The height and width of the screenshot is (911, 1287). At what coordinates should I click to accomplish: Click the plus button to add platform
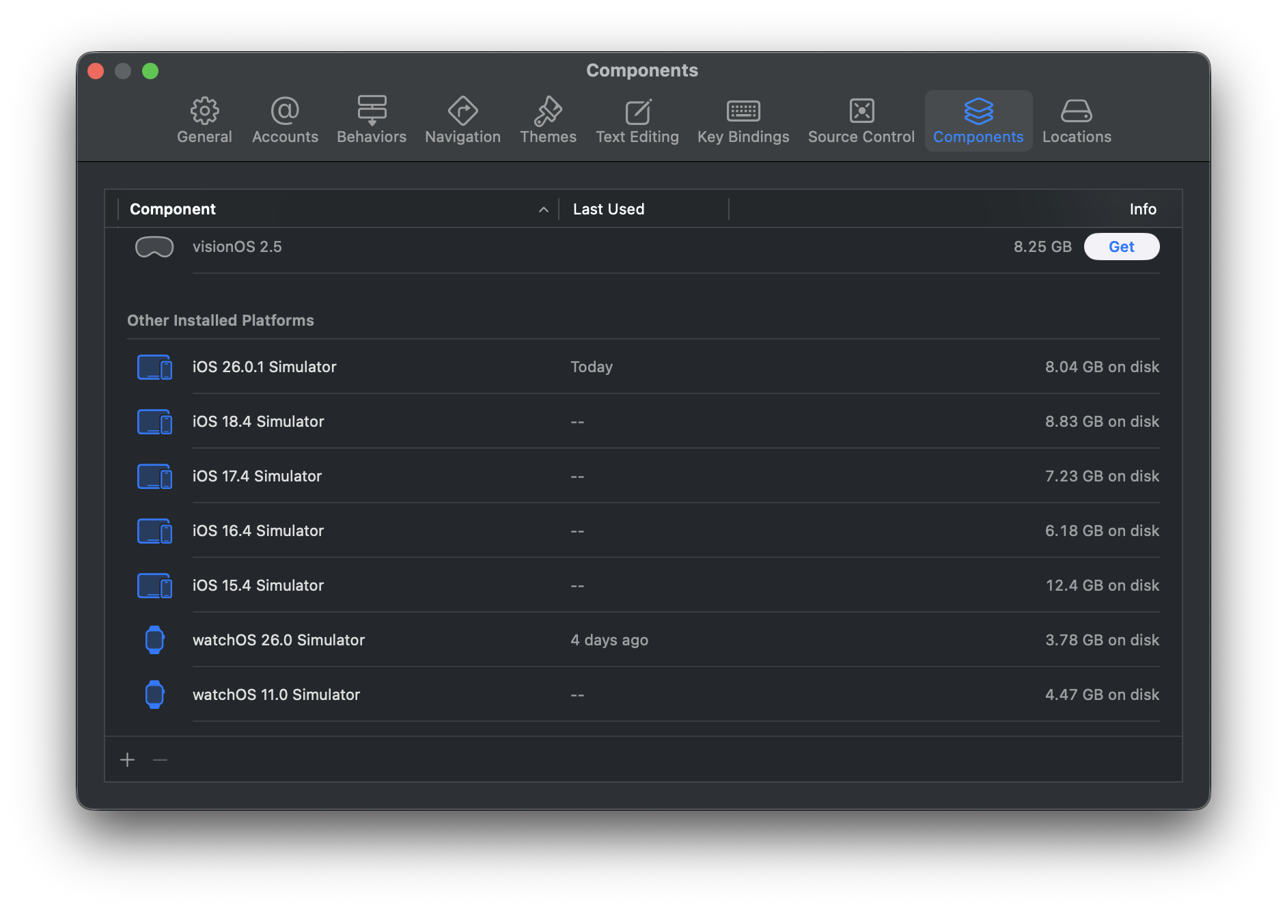pos(128,760)
